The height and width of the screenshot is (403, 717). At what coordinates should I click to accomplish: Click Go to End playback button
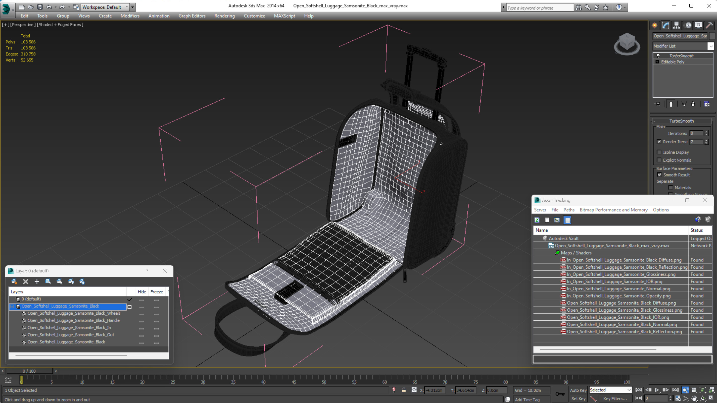[675, 390]
